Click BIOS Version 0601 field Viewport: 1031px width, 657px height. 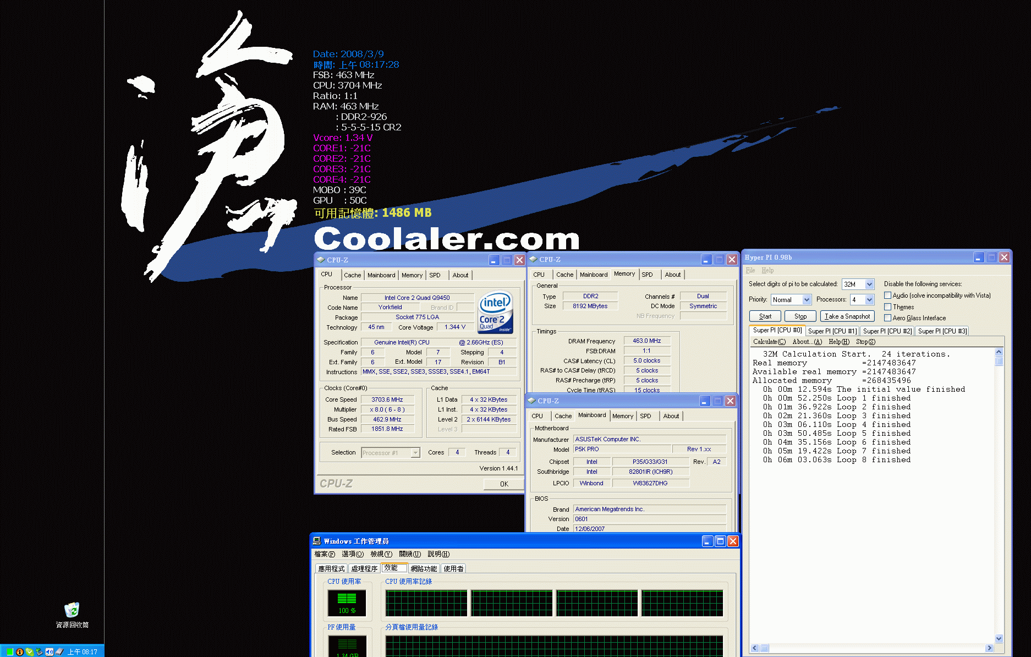tap(650, 519)
